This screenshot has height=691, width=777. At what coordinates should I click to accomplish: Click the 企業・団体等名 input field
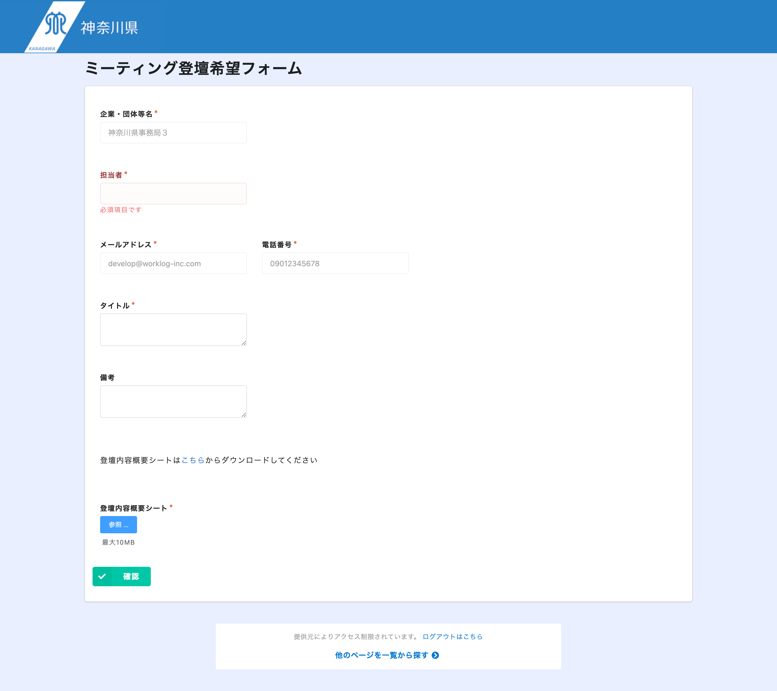coord(173,132)
